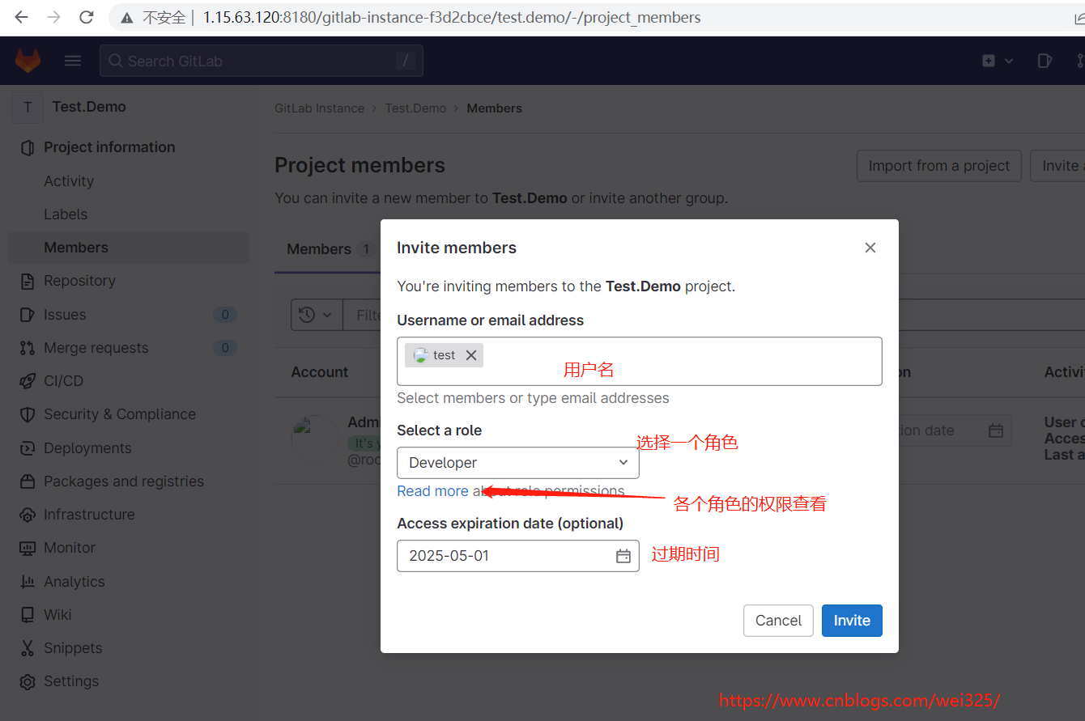Viewport: 1085px width, 721px height.
Task: Click the browser address bar URL
Action: pos(452,17)
